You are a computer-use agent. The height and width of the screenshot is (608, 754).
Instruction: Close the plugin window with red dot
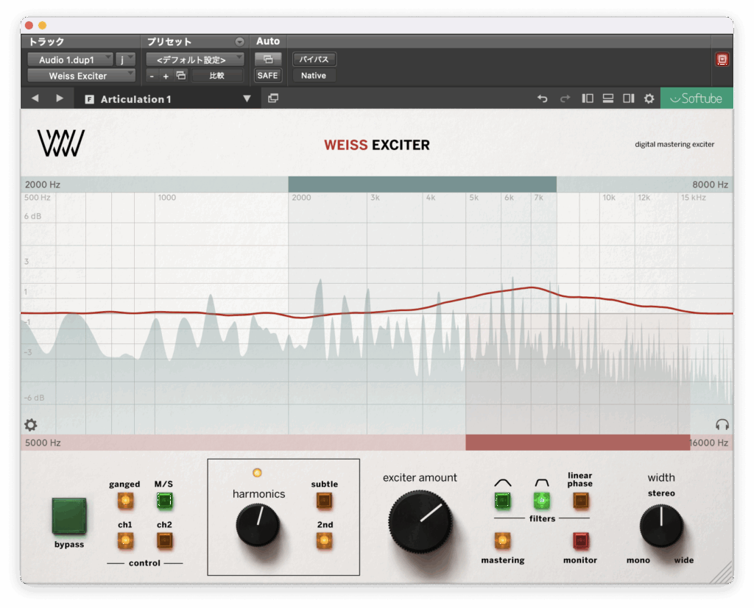pos(29,25)
